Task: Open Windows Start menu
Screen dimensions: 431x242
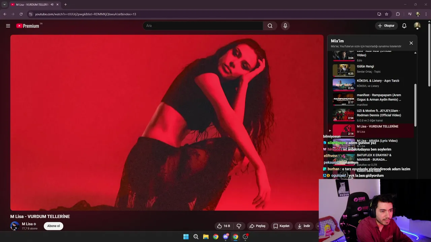Action: click(186, 237)
